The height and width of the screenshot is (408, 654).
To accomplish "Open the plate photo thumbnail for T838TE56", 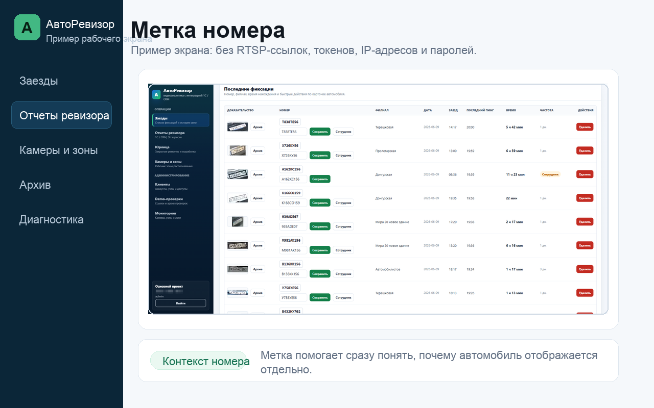I will coord(238,127).
